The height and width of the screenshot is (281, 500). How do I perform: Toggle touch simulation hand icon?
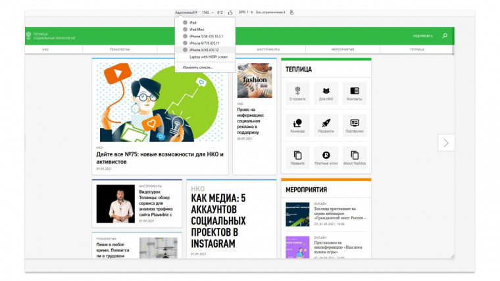291,12
